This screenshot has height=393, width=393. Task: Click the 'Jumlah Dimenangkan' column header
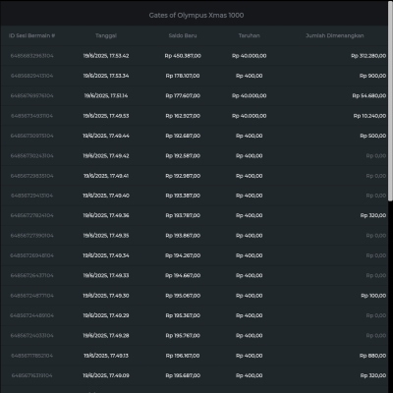pyautogui.click(x=335, y=35)
